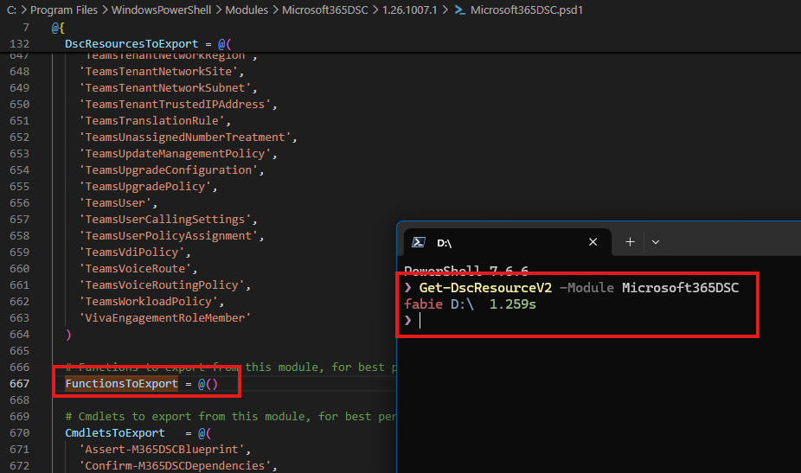
Task: Click 'Get-DscResourceV2' command in terminal
Action: [x=485, y=288]
